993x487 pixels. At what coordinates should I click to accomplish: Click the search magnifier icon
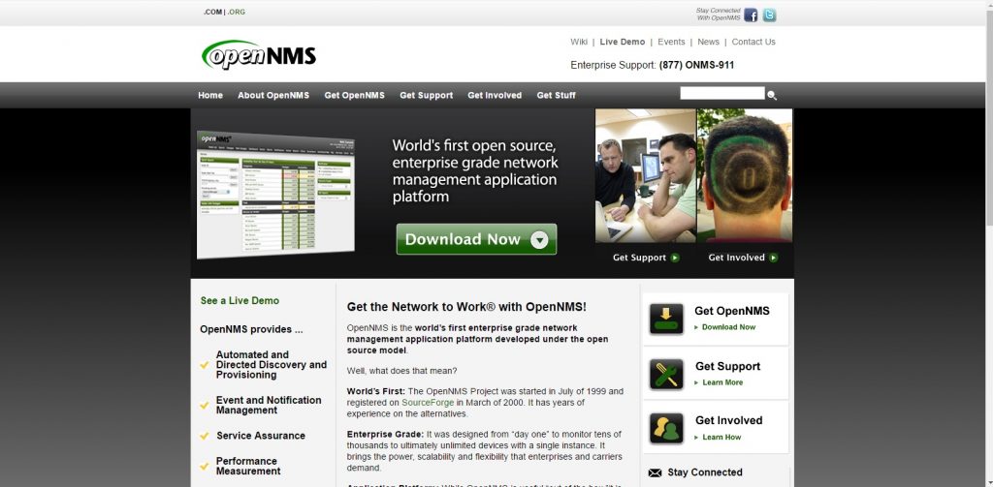[x=772, y=96]
